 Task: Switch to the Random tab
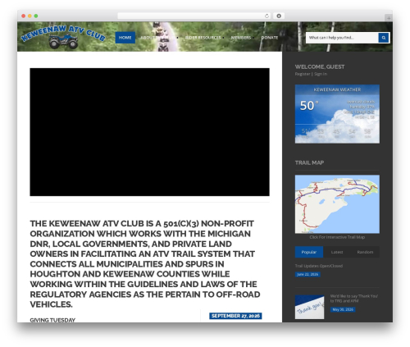coord(365,252)
